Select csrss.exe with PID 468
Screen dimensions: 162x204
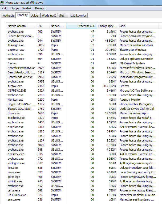pyautogui.click(x=82, y=177)
